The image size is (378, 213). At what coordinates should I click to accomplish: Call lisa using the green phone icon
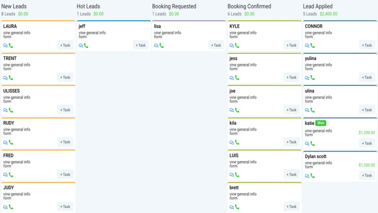click(x=162, y=46)
